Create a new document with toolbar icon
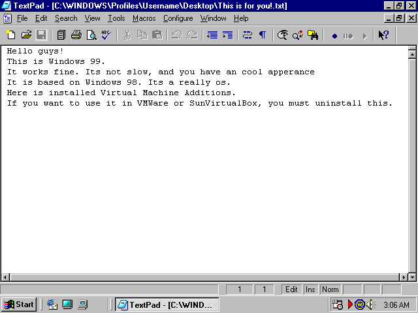The width and height of the screenshot is (418, 313). tap(11, 35)
